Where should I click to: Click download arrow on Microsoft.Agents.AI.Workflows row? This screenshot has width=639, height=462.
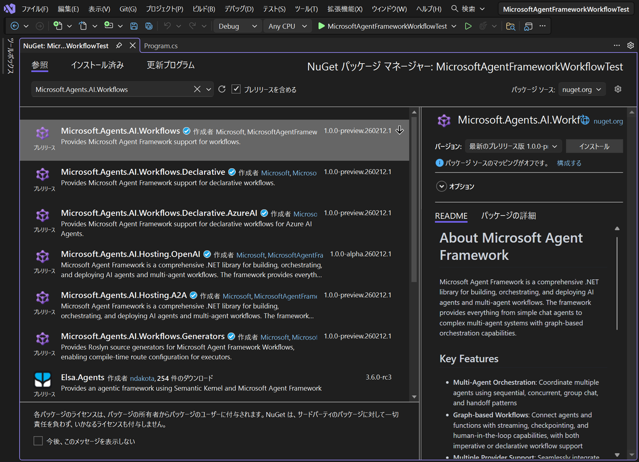coord(399,130)
